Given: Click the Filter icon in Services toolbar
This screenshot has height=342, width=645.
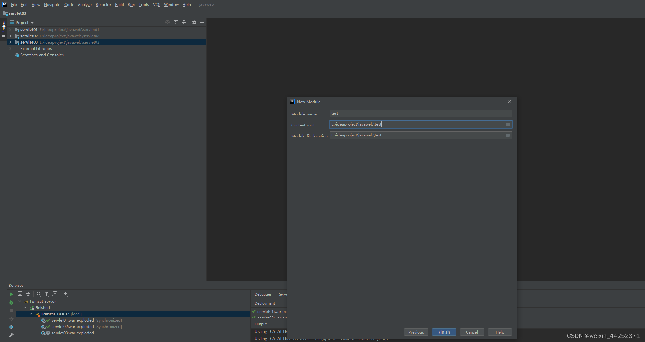Looking at the screenshot, I should (47, 294).
